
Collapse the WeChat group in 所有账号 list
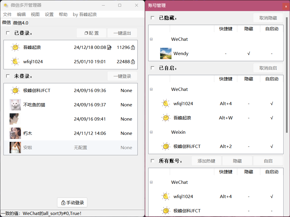point(151,182)
